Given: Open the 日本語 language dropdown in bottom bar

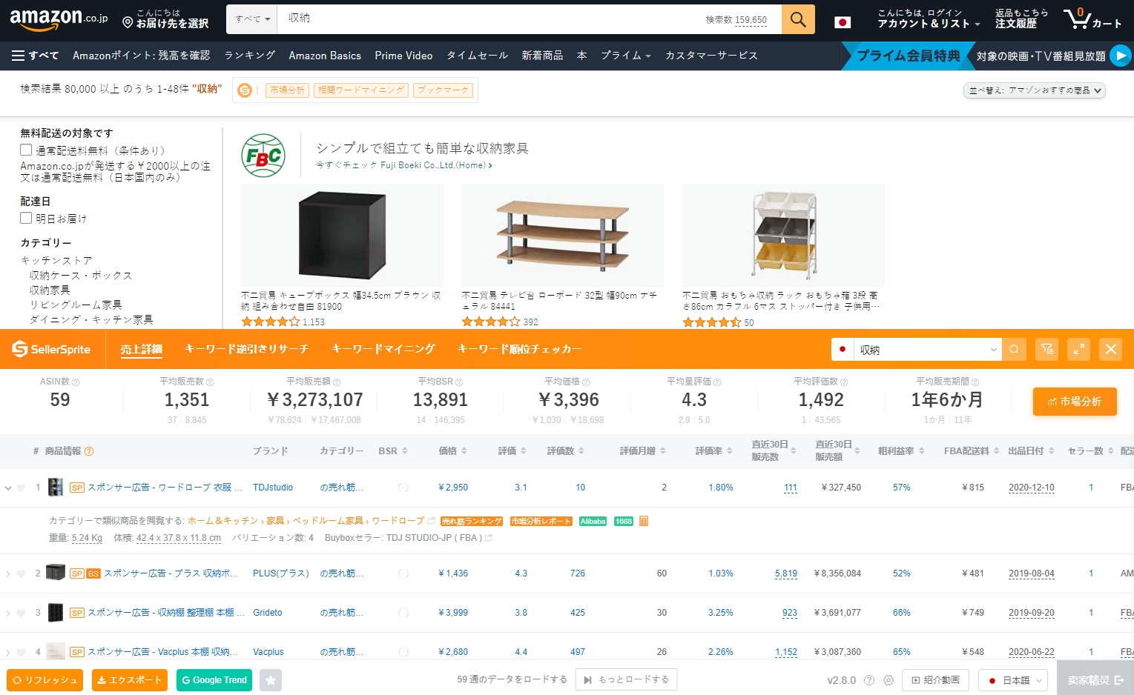Looking at the screenshot, I should click(1014, 680).
